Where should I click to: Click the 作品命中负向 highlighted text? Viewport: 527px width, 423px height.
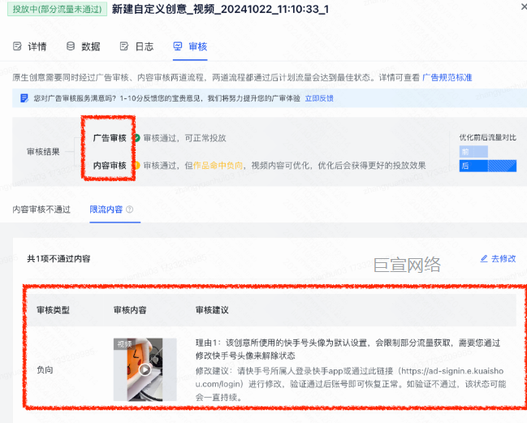[218, 166]
